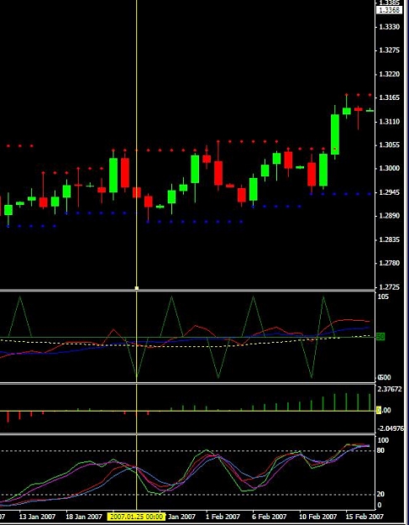This screenshot has width=409, height=525.
Task: Click the 1.3275 price level label
Action: (x=389, y=50)
